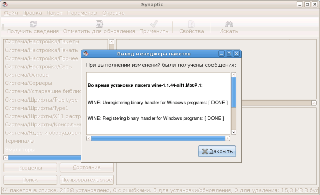This screenshot has width=320, height=195.
Task: Click the status bar package count text
Action: 160,191
